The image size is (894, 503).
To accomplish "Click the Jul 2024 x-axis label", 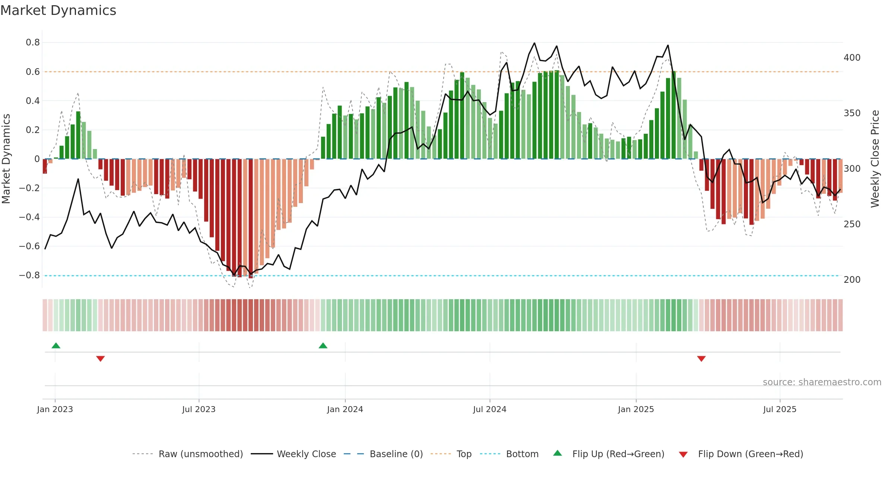I will pyautogui.click(x=489, y=409).
